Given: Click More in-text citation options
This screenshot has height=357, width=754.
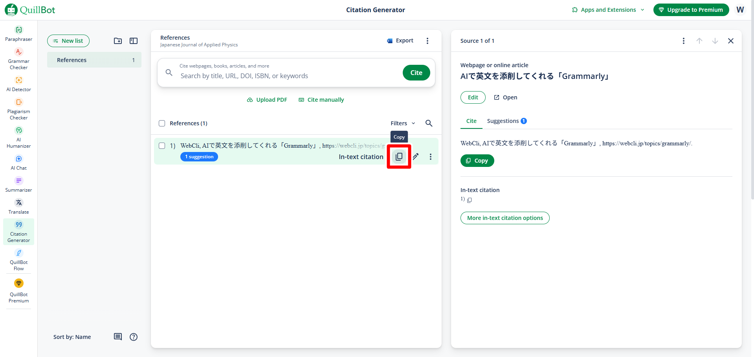Looking at the screenshot, I should pyautogui.click(x=505, y=218).
